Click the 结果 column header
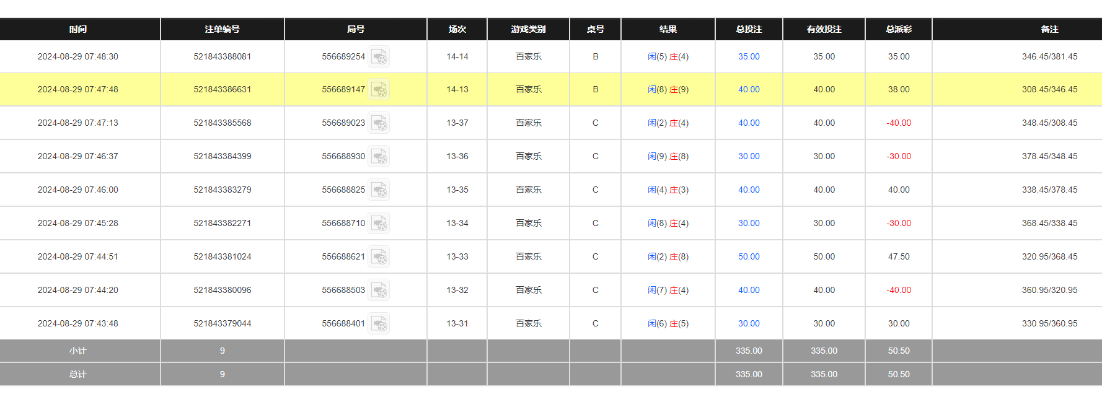Image resolution: width=1102 pixels, height=415 pixels. [x=668, y=29]
